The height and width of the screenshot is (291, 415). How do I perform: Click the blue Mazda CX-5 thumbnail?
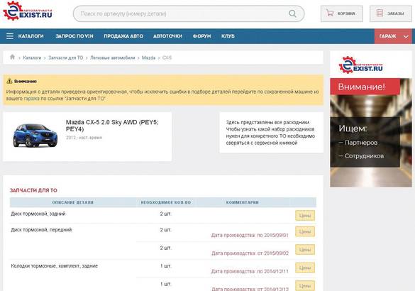[35, 136]
